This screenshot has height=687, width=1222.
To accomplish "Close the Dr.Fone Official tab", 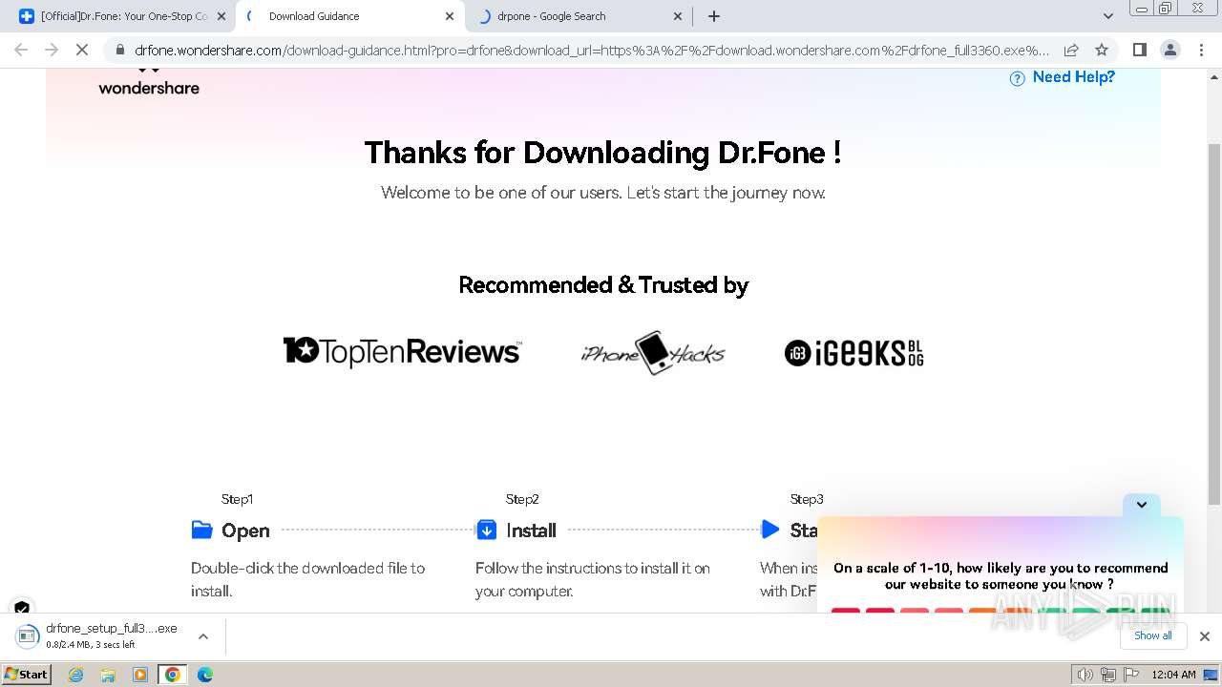I will click(x=221, y=16).
